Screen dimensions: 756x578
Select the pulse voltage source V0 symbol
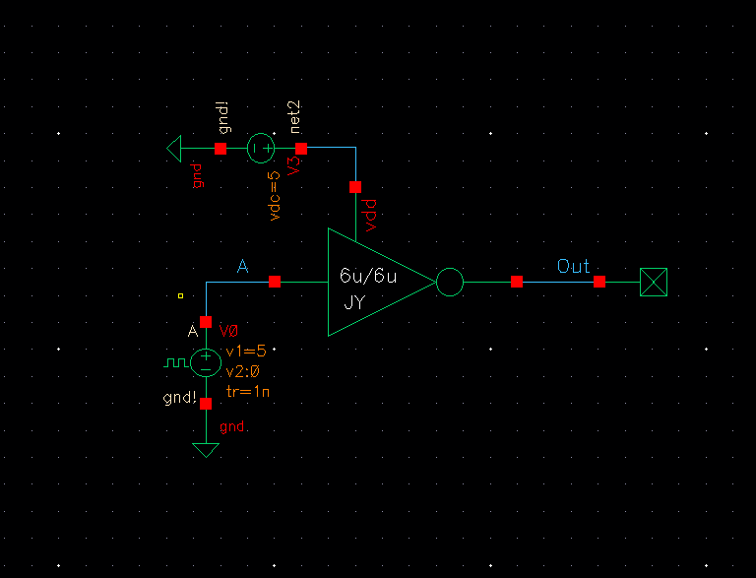click(206, 362)
